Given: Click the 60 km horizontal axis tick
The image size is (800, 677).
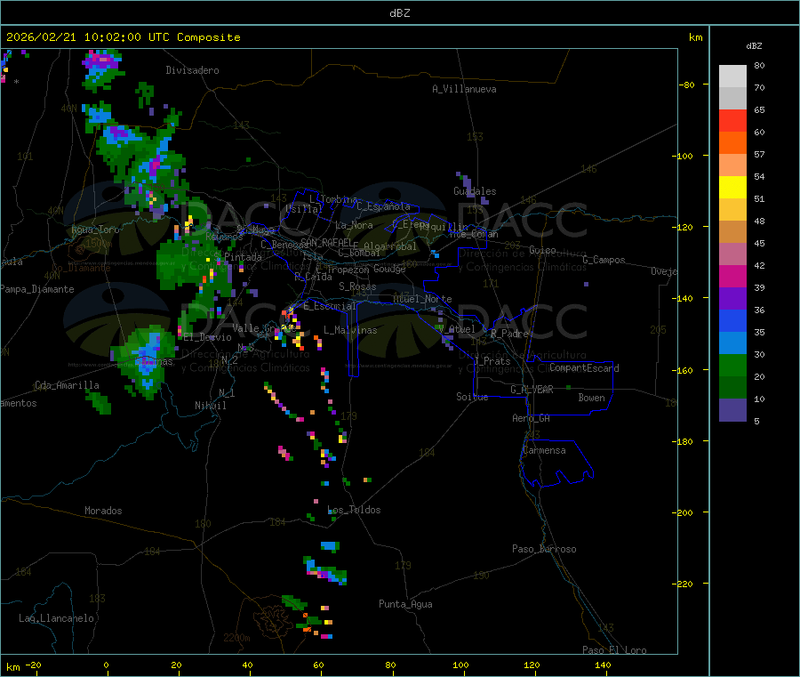Looking at the screenshot, I should coord(319,665).
